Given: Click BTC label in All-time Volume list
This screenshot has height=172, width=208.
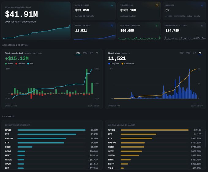Looking at the screenshot, I should coord(110,134).
